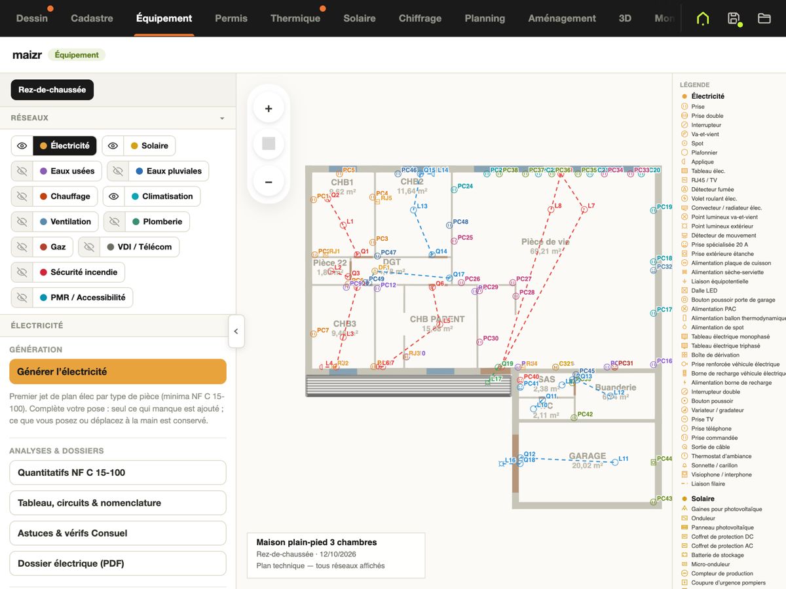Screen dimensions: 786x589
Task: Select socket PC44 on the garage wall
Action: pyautogui.click(x=653, y=461)
